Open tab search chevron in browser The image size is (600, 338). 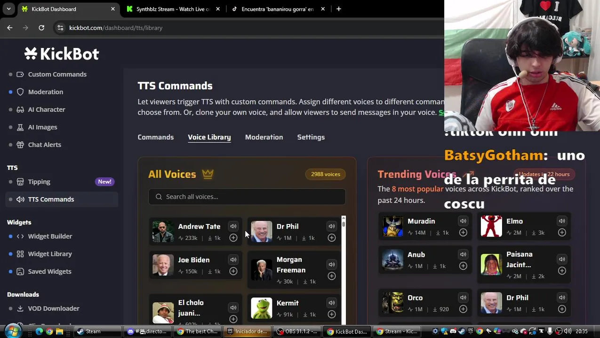[8, 9]
